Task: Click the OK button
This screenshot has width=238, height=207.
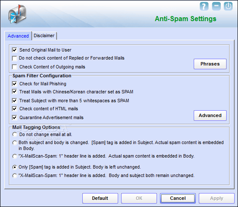Action: pyautogui.click(x=139, y=198)
